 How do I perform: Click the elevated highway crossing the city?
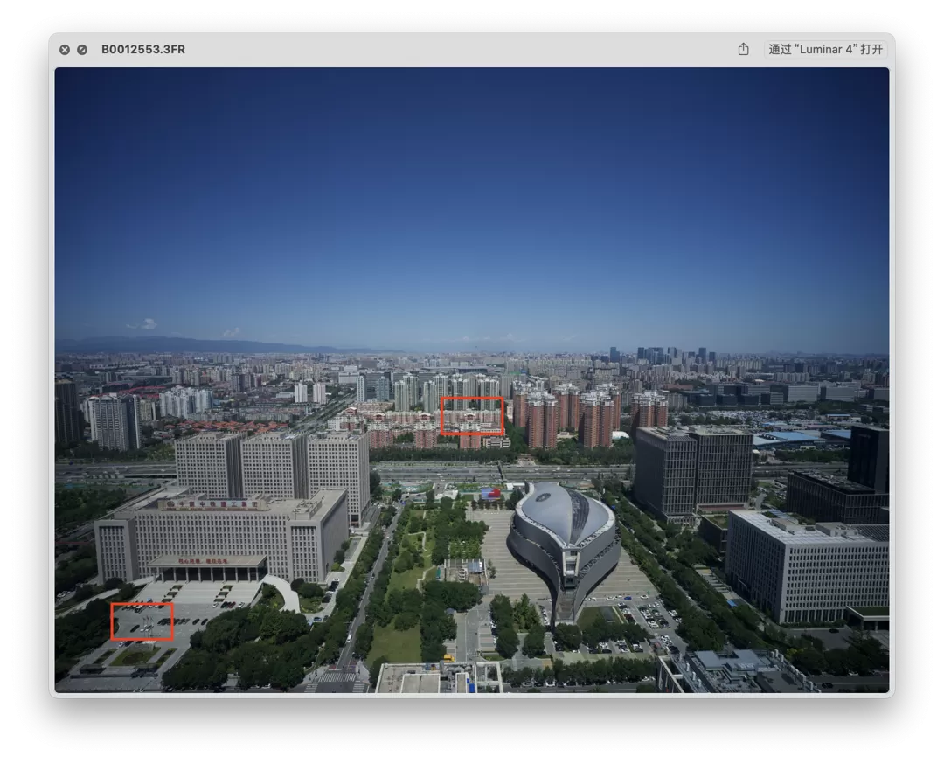pos(437,470)
